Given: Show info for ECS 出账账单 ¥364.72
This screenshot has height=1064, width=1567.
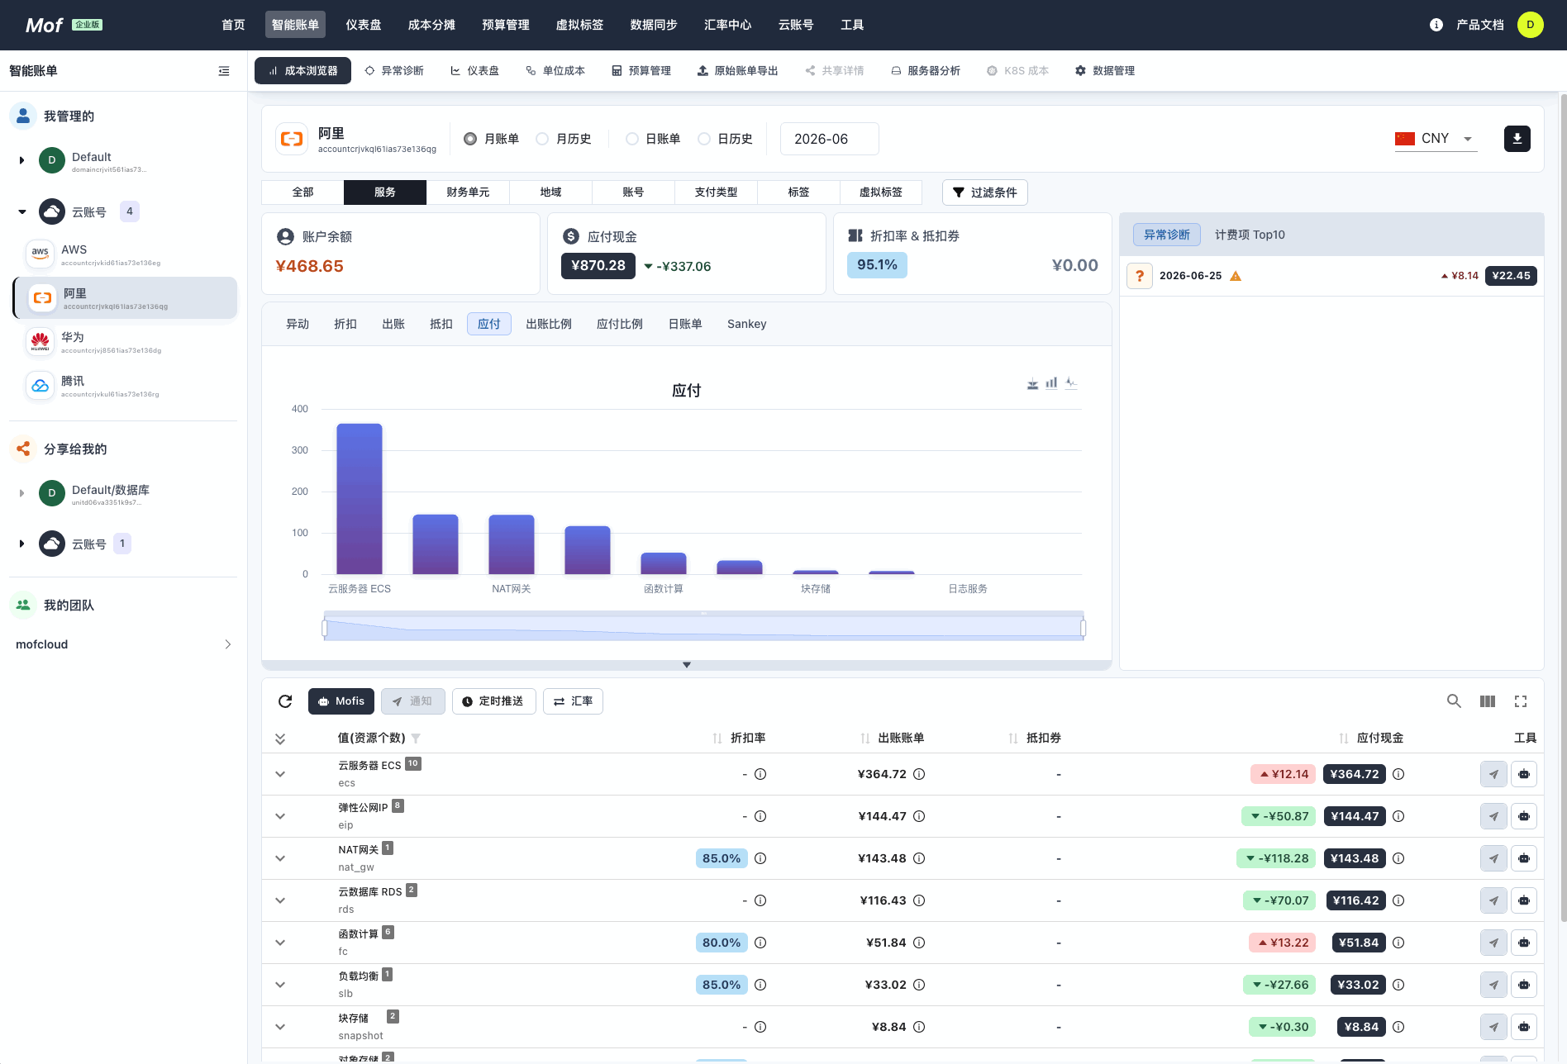Looking at the screenshot, I should [919, 774].
